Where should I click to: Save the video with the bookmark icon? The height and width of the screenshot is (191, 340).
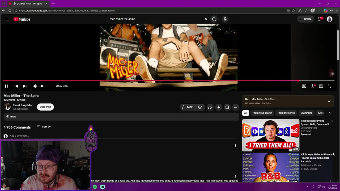(x=227, y=107)
